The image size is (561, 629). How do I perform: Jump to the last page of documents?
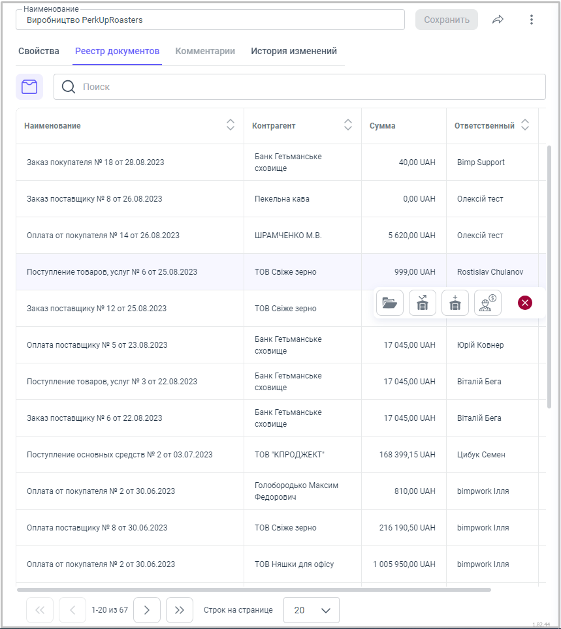point(180,610)
